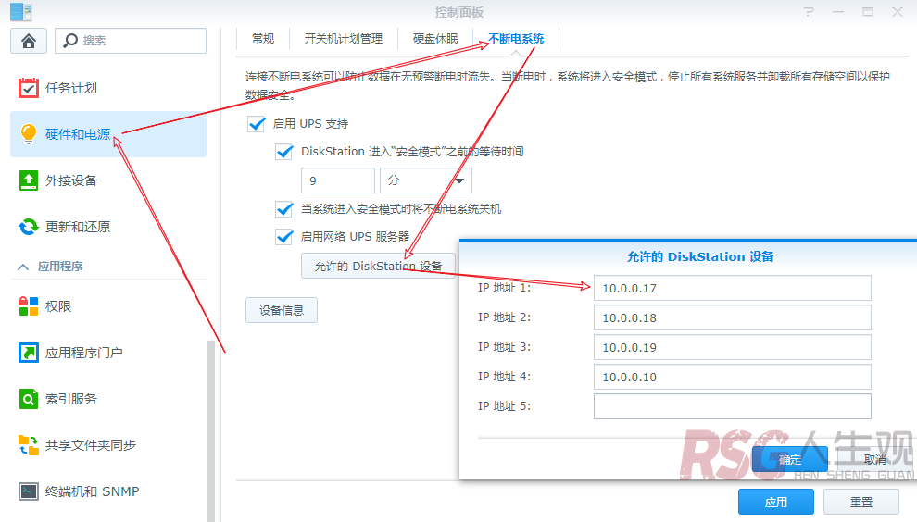Click the sidebar vertical scrollbar

(x=211, y=430)
